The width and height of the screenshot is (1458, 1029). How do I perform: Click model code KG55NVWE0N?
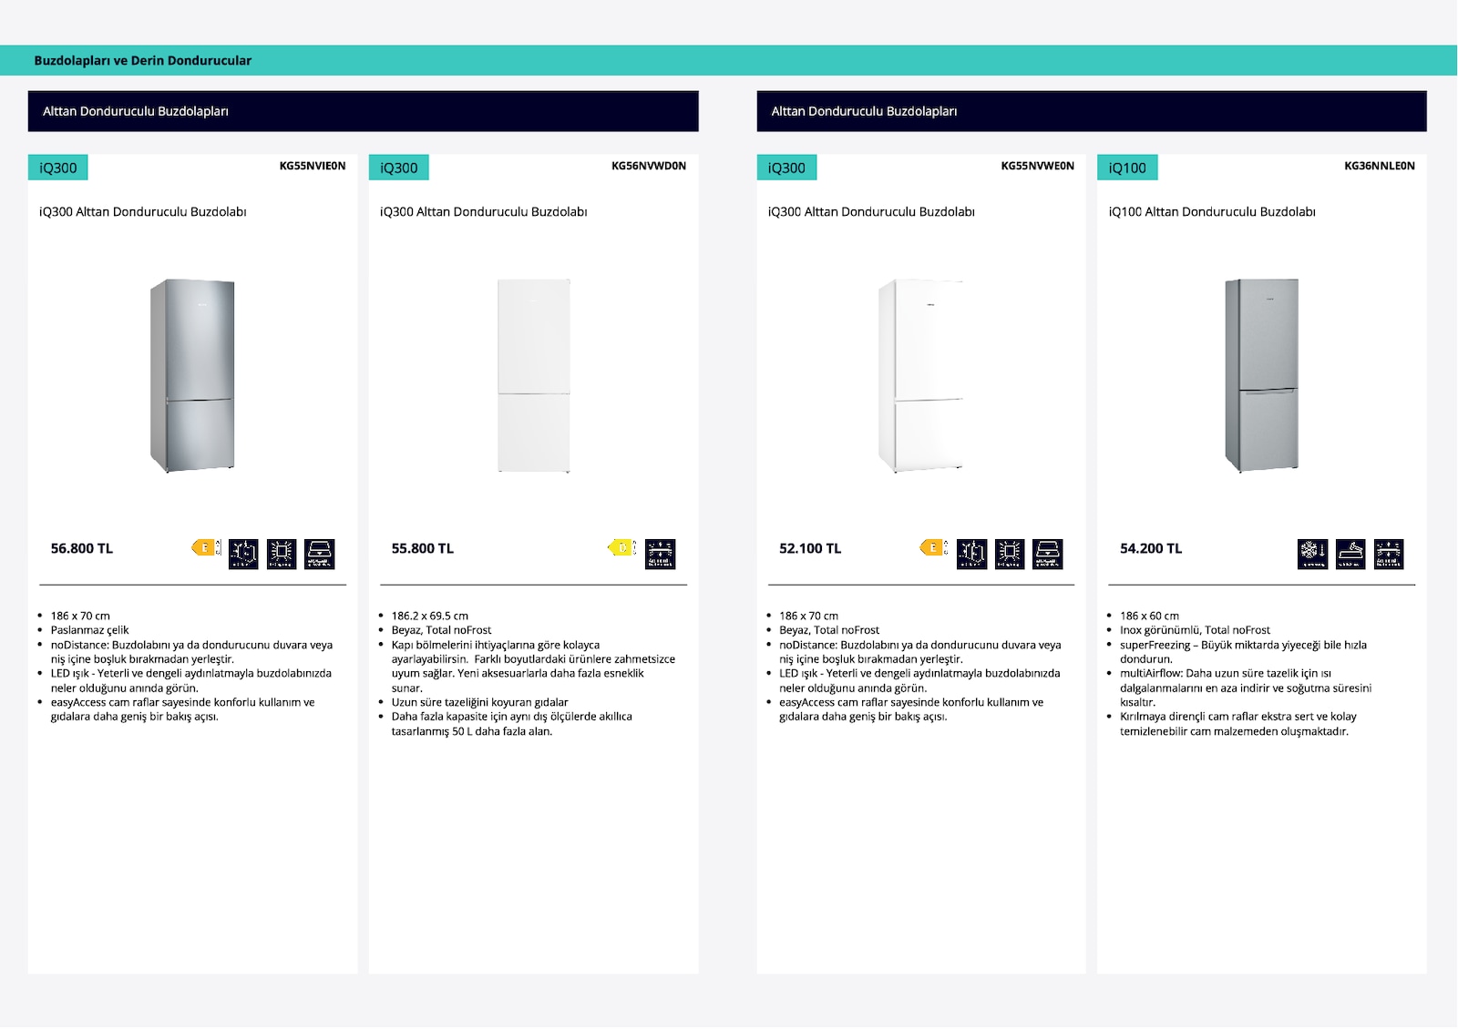(1038, 166)
